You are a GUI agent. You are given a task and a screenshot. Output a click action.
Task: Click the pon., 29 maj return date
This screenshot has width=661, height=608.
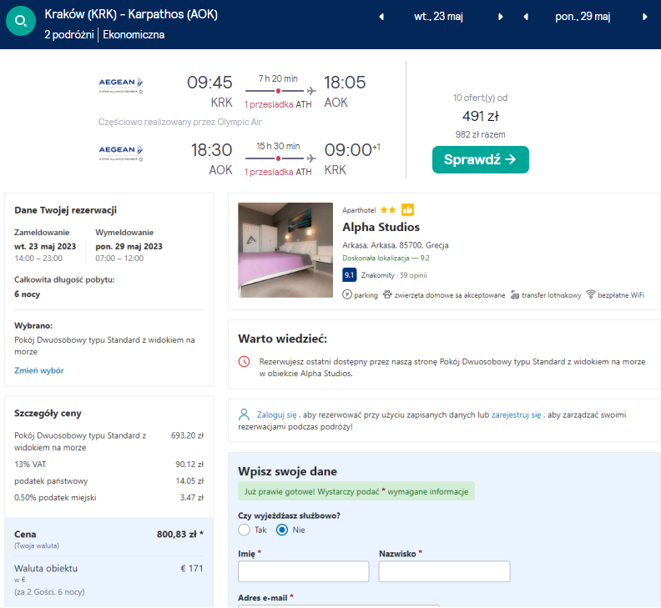tap(583, 17)
